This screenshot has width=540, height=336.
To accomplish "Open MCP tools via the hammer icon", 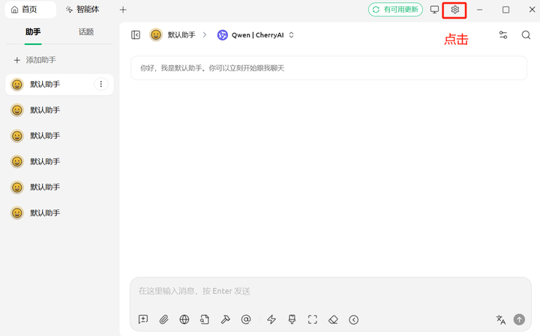I will click(225, 319).
